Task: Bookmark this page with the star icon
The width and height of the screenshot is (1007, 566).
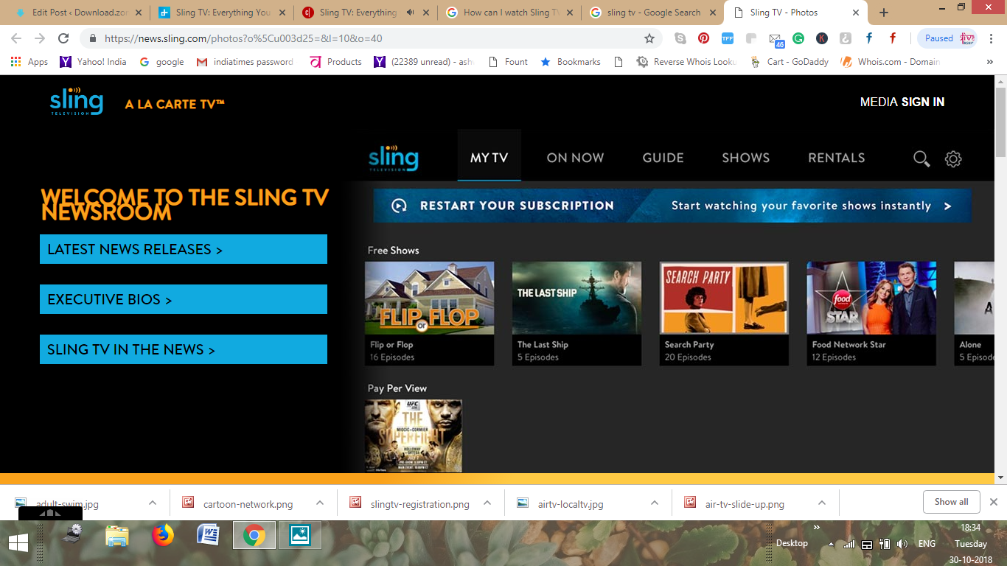Action: pyautogui.click(x=649, y=38)
